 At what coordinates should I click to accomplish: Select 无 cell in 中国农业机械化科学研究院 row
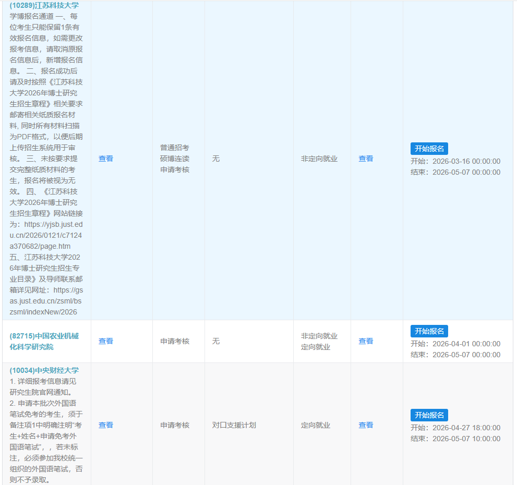[x=216, y=341]
